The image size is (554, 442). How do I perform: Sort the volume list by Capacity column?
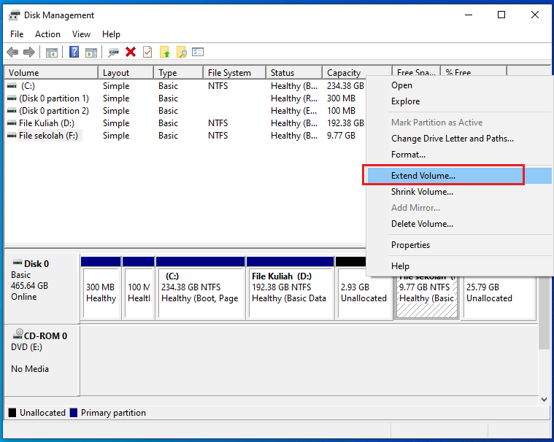click(344, 73)
